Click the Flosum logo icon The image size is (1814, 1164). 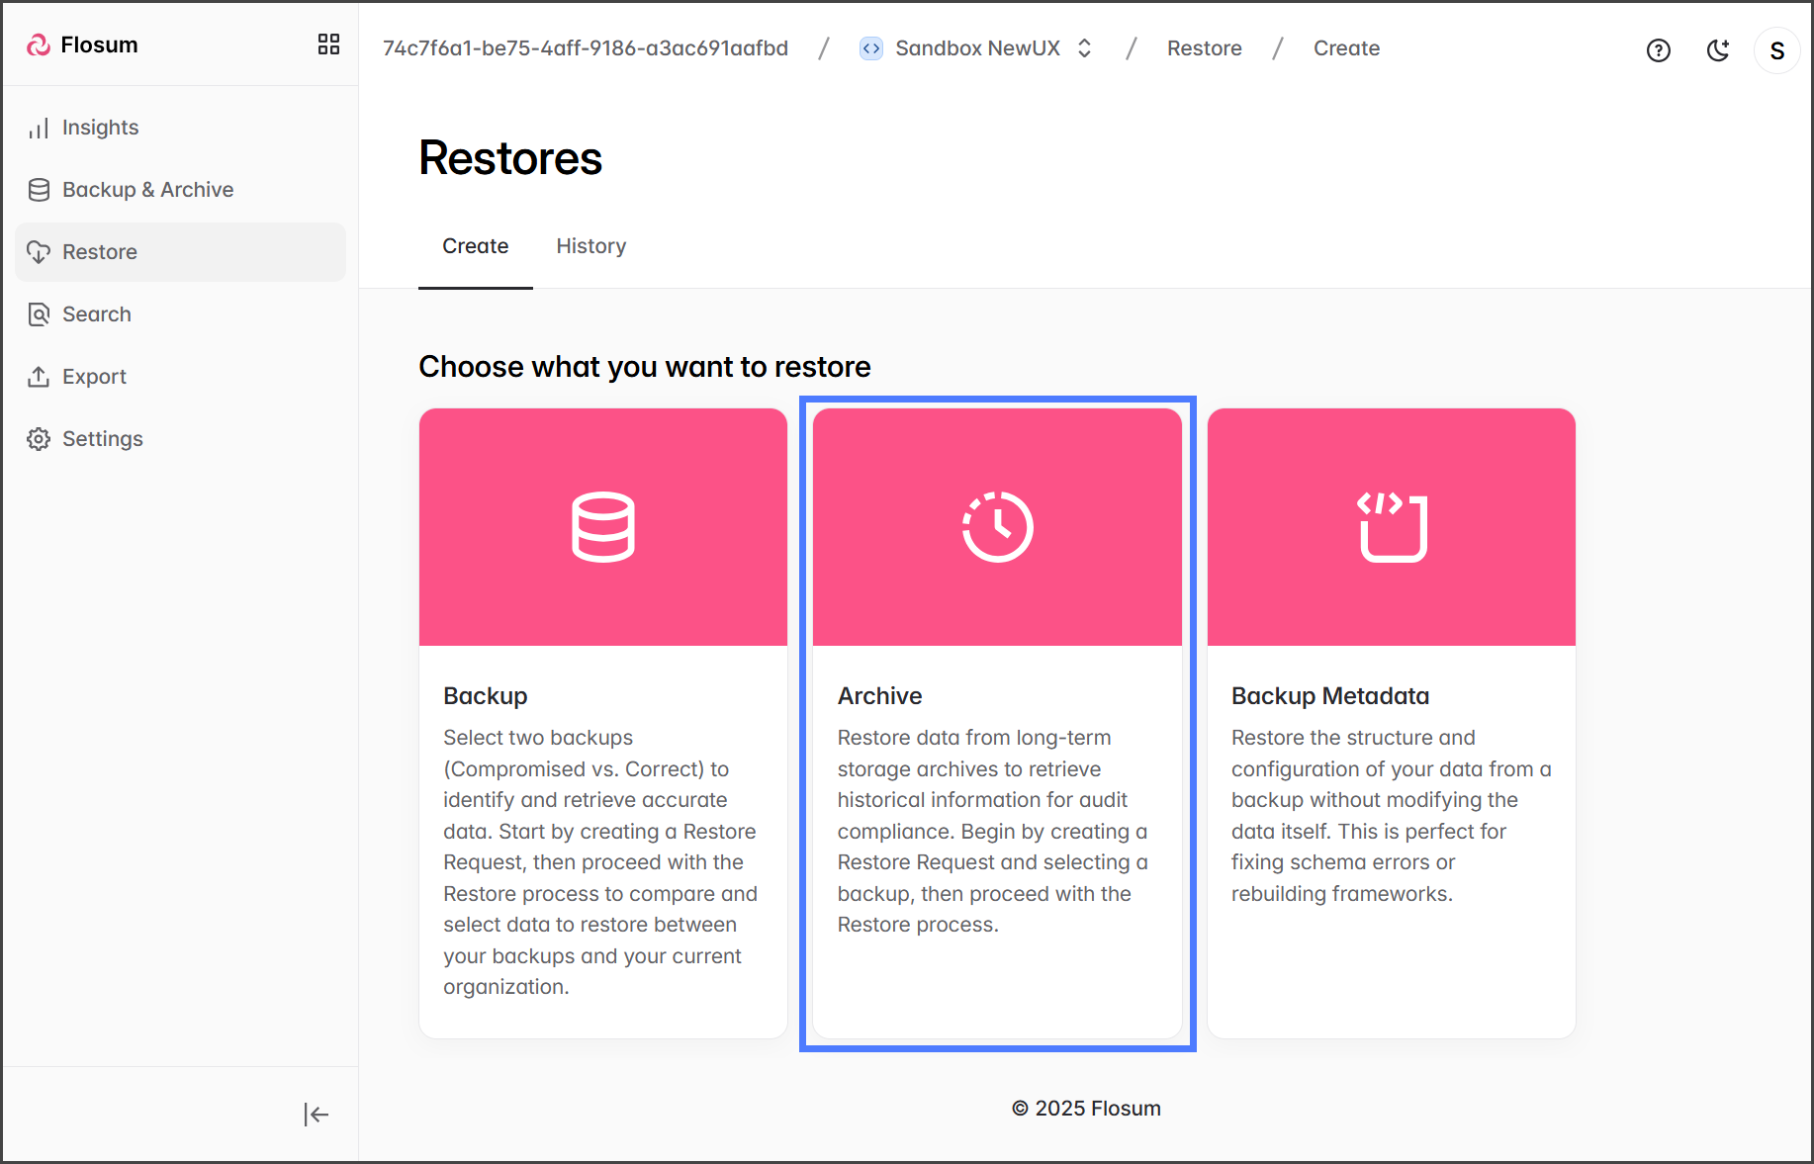click(39, 45)
